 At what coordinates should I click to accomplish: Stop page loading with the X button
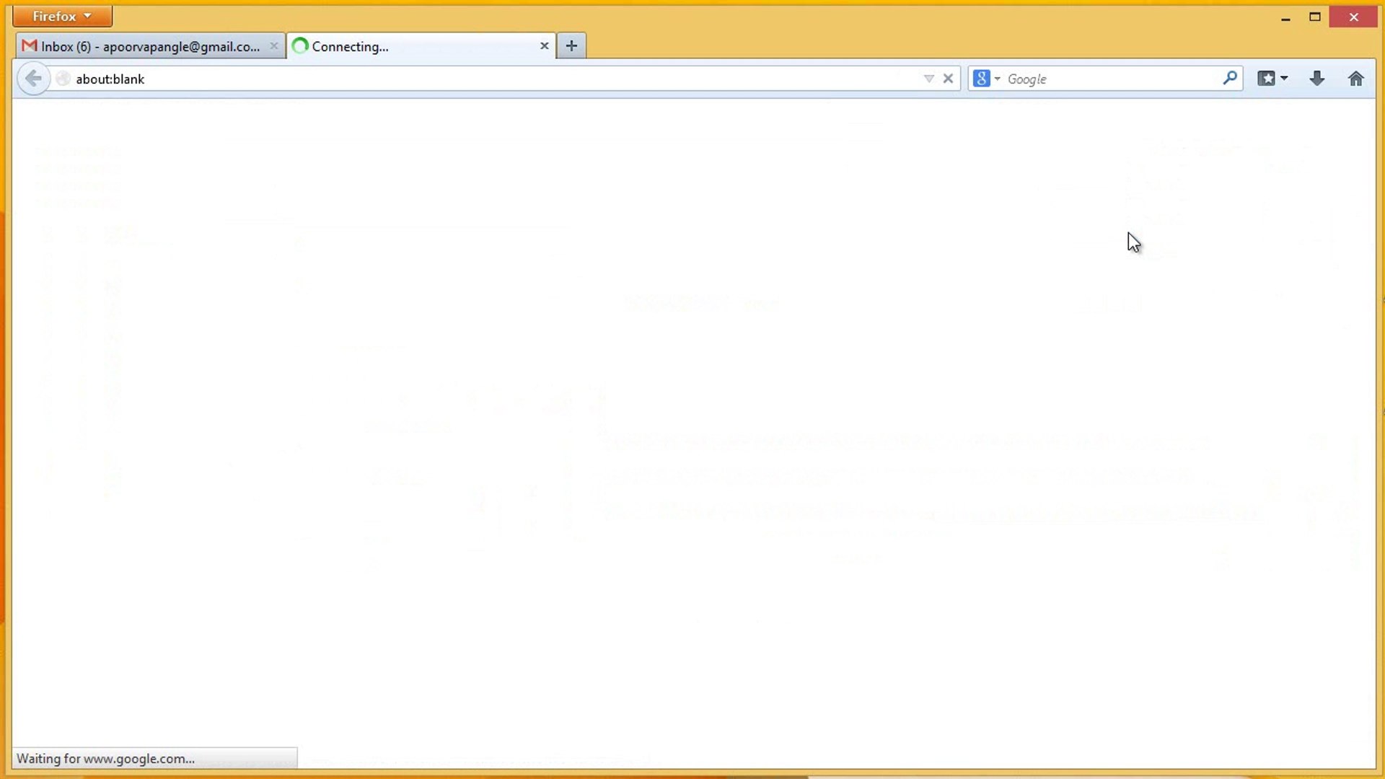click(947, 79)
